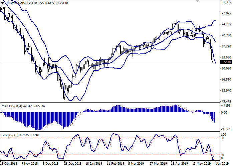The width and height of the screenshot is (233, 167).
Task: Select the UKBrent,Daily chart title
Action: tap(16, 2)
